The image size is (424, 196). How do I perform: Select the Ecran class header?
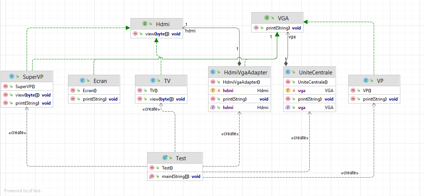[x=94, y=81]
